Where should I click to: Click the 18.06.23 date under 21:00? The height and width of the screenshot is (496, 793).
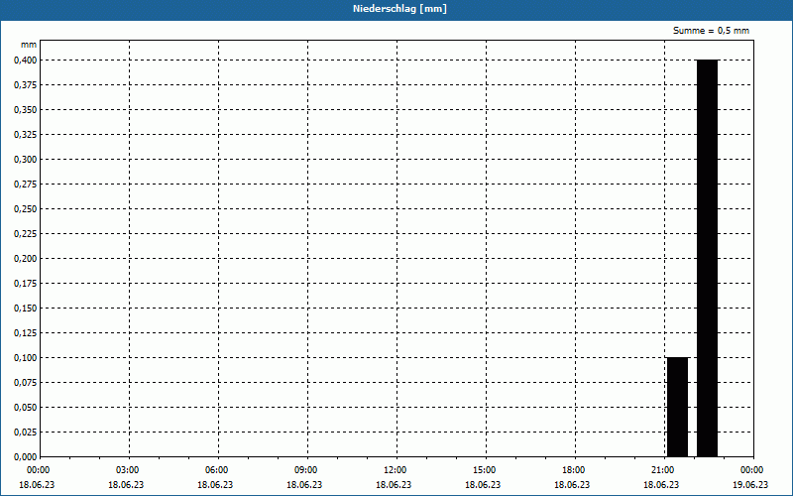coord(661,485)
